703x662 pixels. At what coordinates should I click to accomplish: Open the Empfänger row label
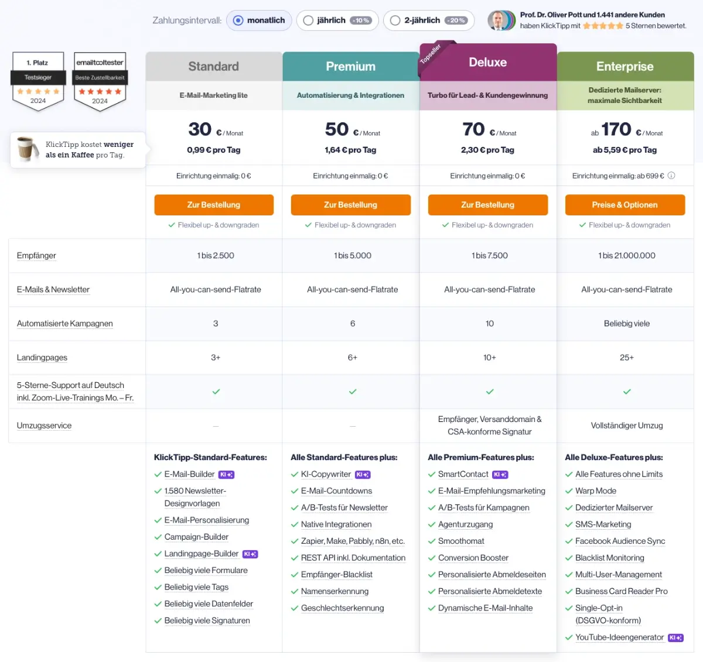coord(36,256)
